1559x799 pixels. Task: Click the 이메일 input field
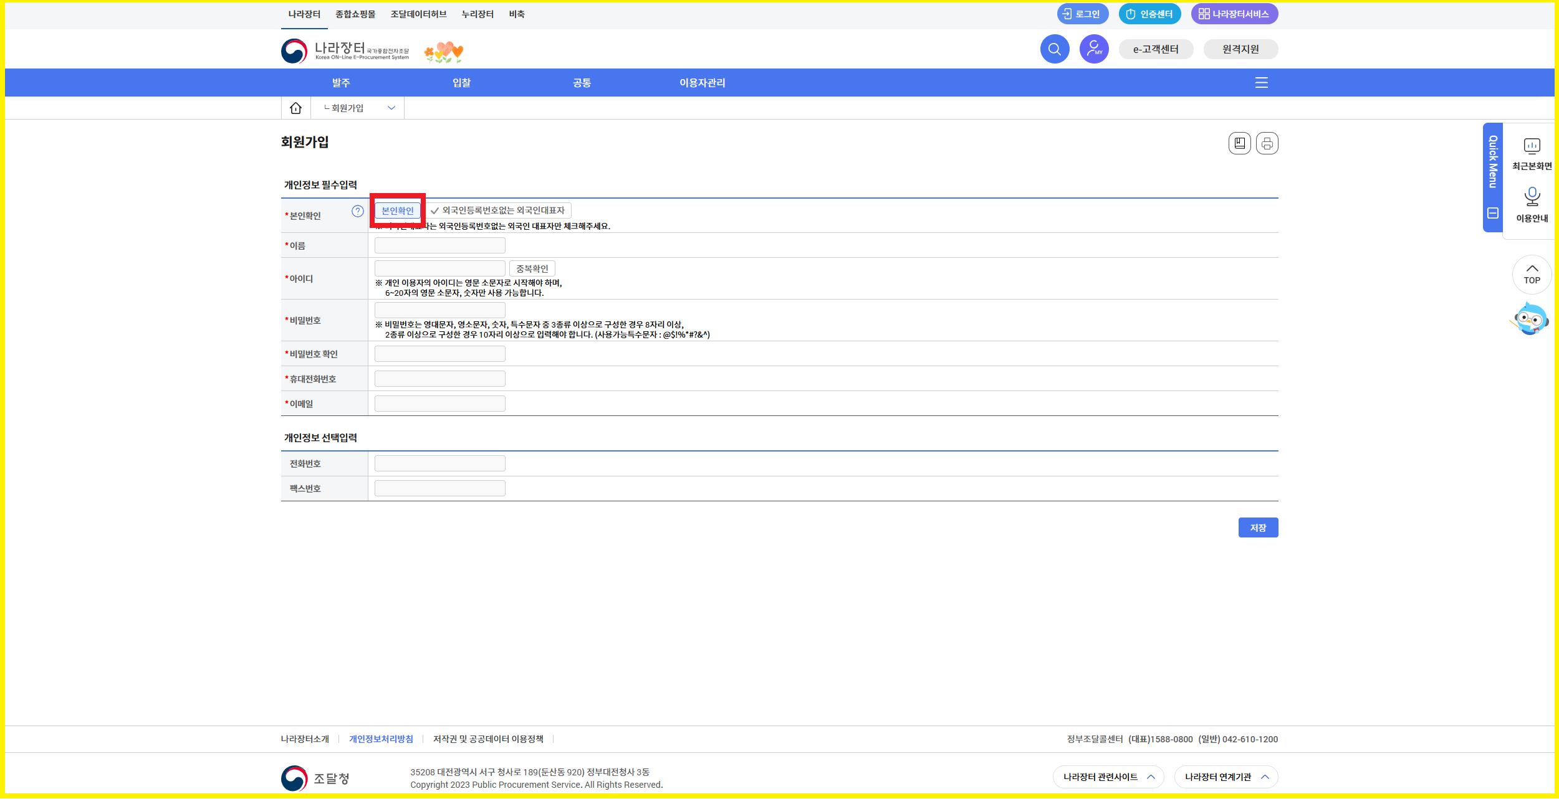click(439, 404)
